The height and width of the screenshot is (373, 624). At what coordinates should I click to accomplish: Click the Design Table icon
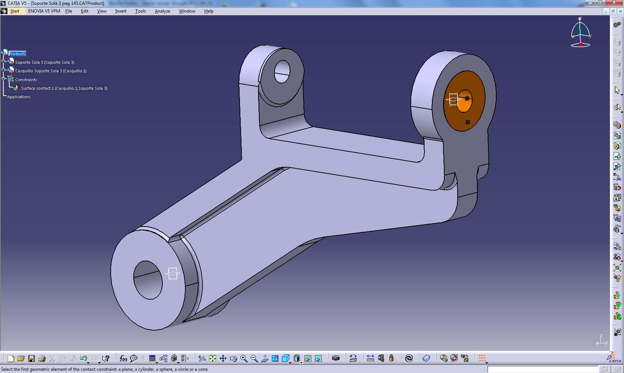[152, 359]
